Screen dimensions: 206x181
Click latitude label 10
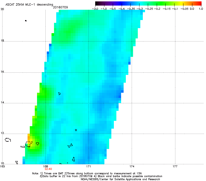click(2, 163)
